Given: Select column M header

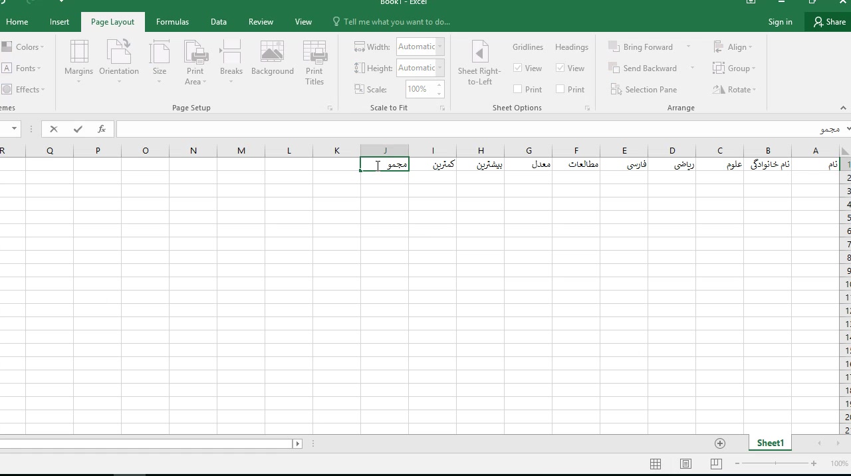Looking at the screenshot, I should coord(241,151).
